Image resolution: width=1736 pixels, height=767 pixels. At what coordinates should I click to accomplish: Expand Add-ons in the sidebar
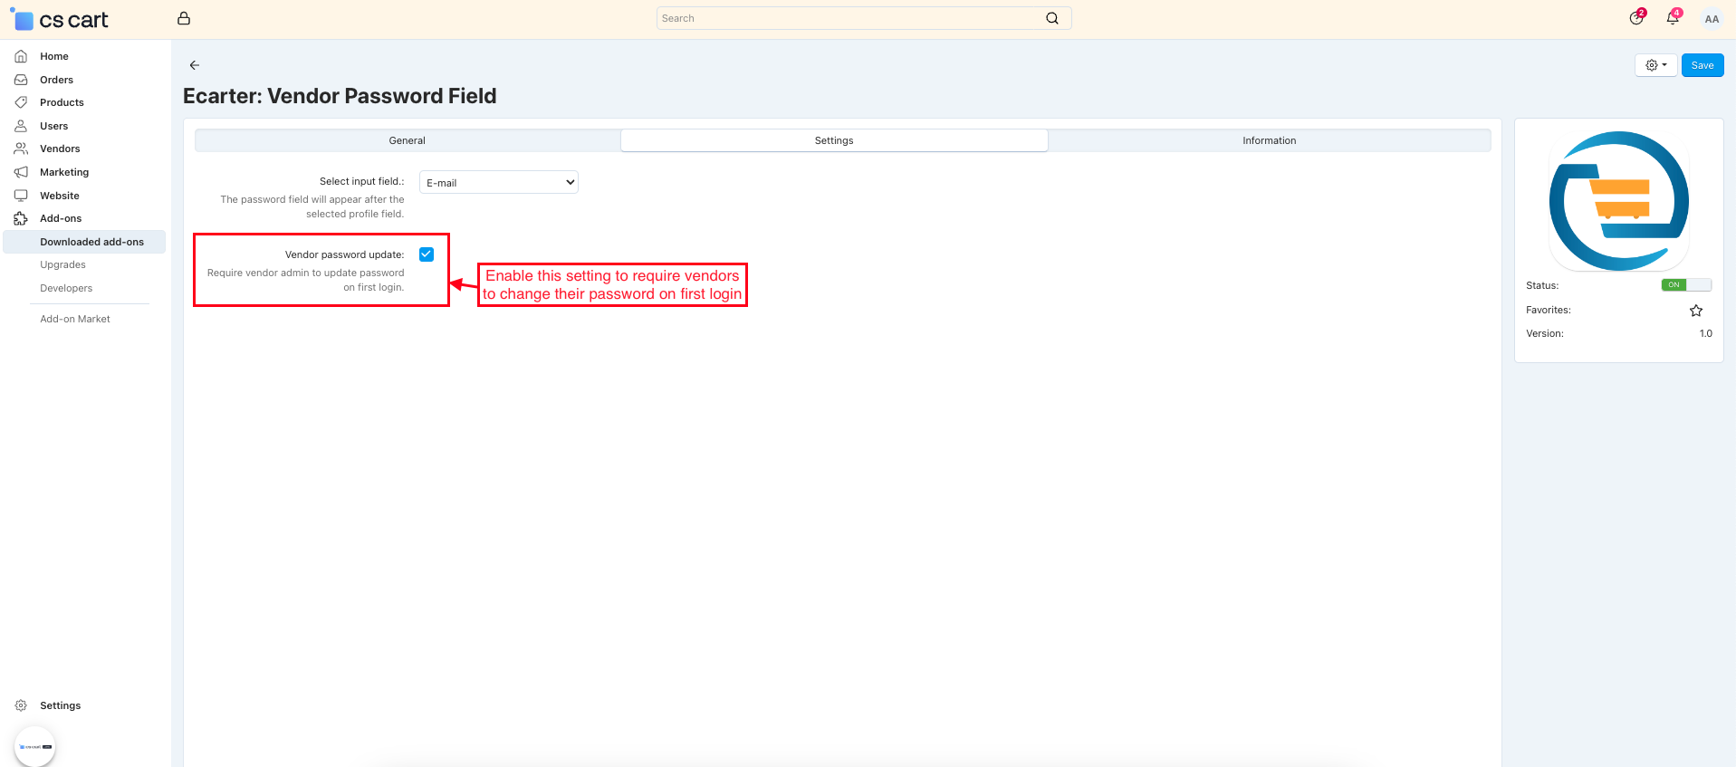coord(61,218)
